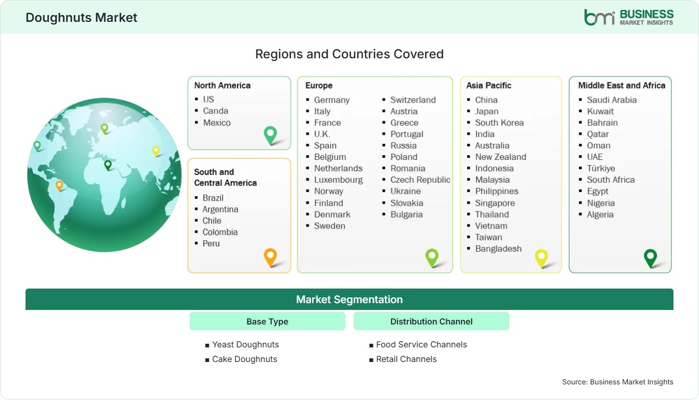Click the green pin at globe's left edge

[x=37, y=146]
